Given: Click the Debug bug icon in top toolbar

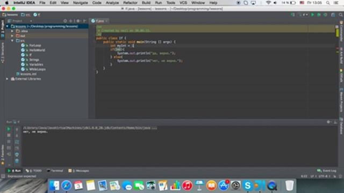Looking at the screenshot, I should coord(319,14).
